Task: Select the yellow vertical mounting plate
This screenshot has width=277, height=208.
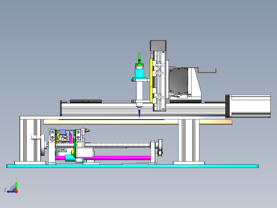Action: pyautogui.click(x=151, y=81)
